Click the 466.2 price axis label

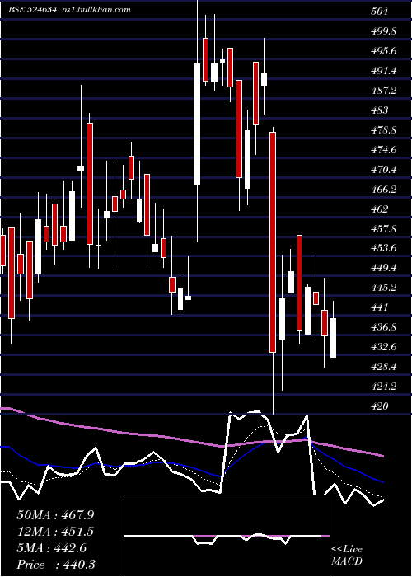384,189
